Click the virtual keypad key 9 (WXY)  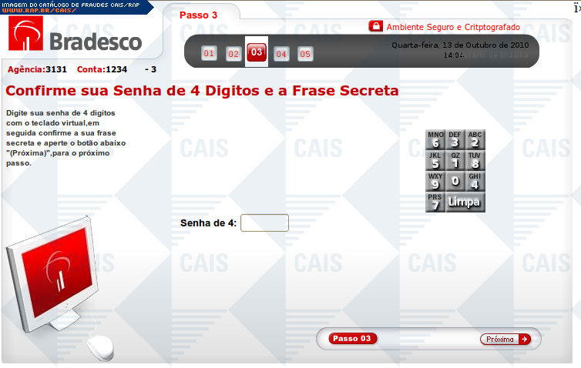[435, 181]
